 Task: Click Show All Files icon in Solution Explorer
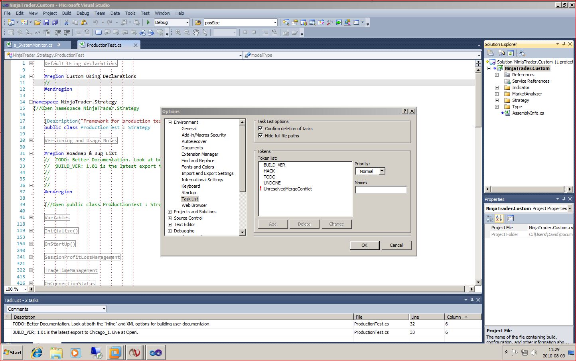[502, 53]
